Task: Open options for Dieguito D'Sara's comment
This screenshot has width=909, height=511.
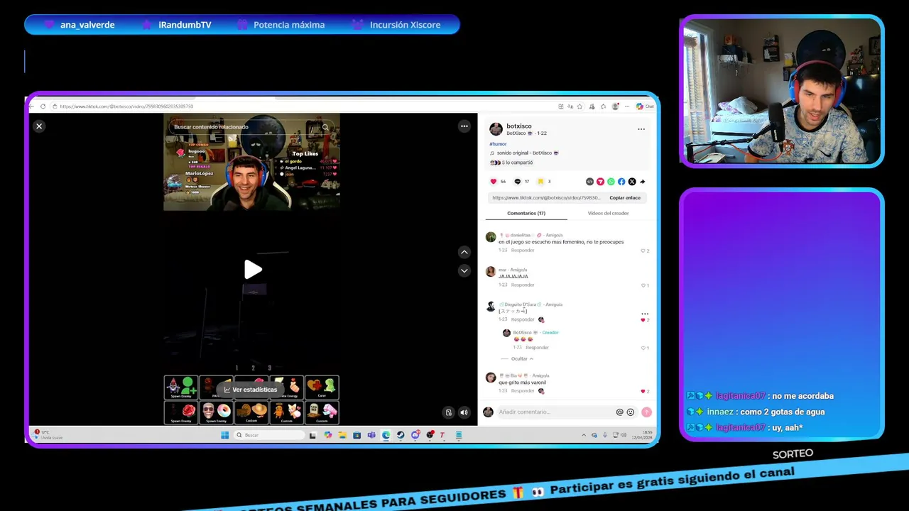Action: (645, 313)
